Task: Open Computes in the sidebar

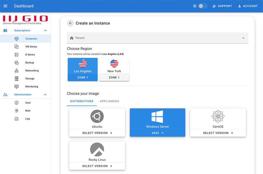Action: click(31, 39)
